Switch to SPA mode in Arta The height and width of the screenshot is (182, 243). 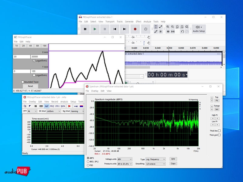point(63,106)
